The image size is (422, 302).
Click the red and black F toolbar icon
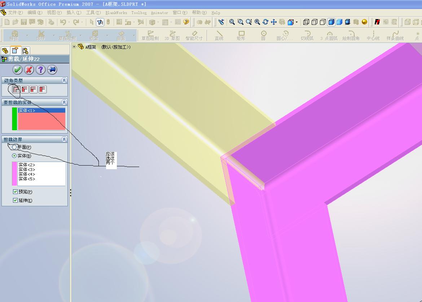377,22
